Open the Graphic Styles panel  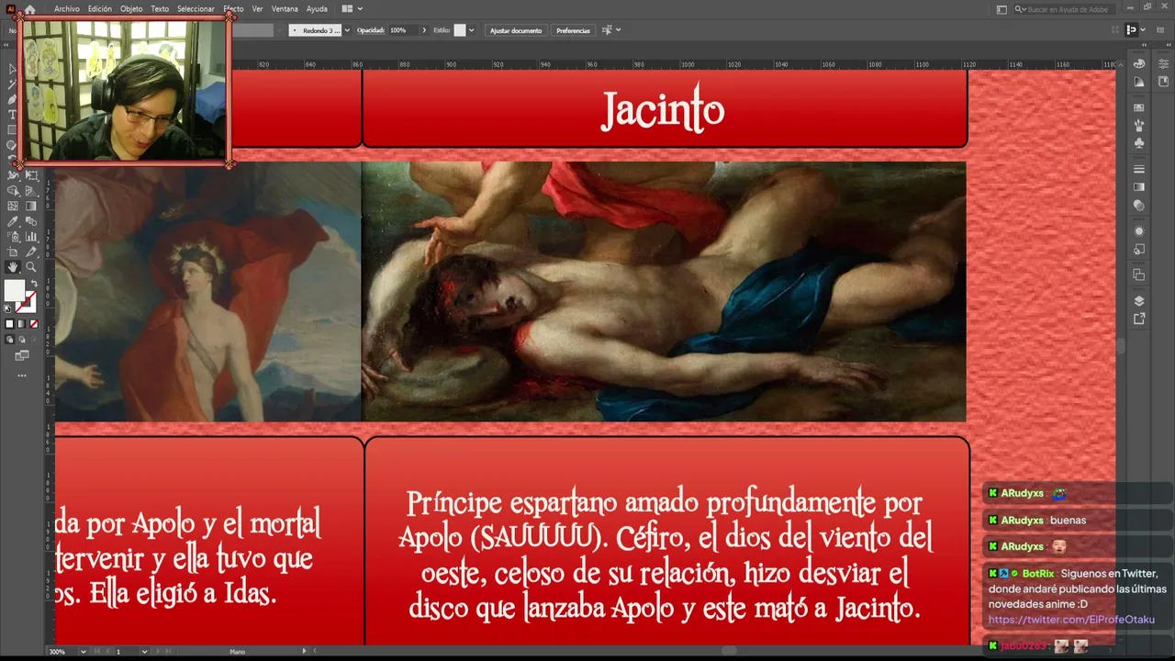(x=1139, y=249)
